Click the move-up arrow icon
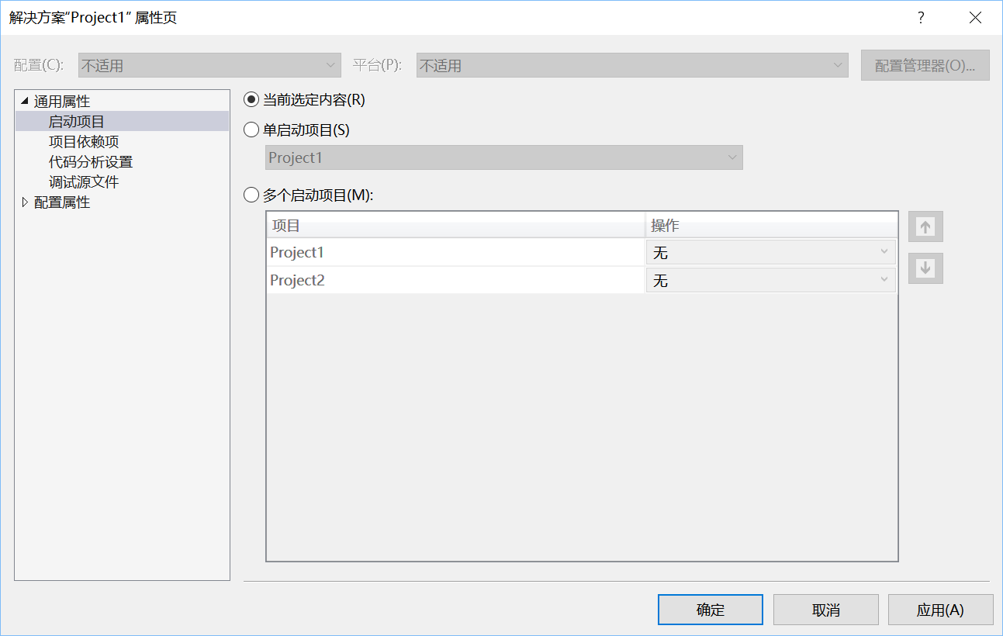The width and height of the screenshot is (1003, 636). tap(925, 226)
